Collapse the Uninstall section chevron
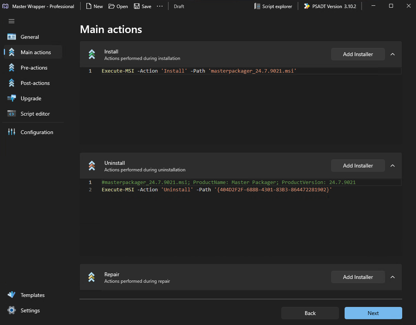416x325 pixels. [393, 166]
